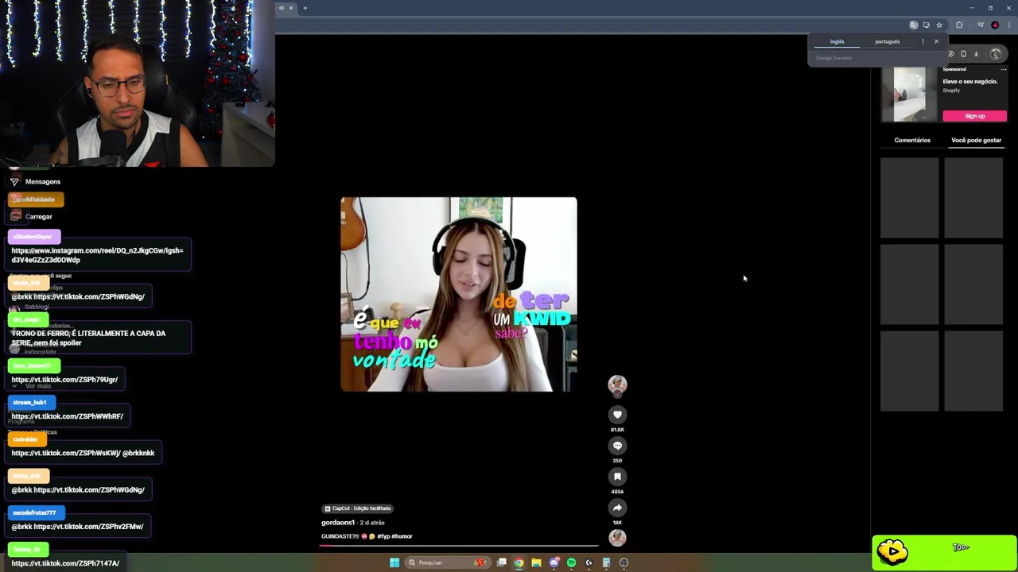Click the Google Translate icon in address bar
This screenshot has width=1018, height=572.
(x=914, y=25)
